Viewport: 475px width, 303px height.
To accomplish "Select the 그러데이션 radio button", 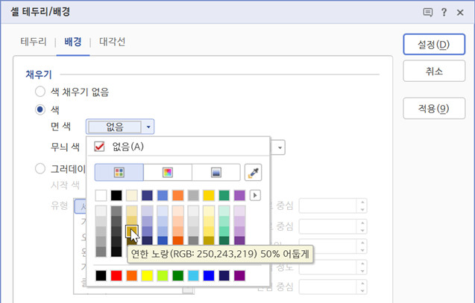I will click(40, 168).
